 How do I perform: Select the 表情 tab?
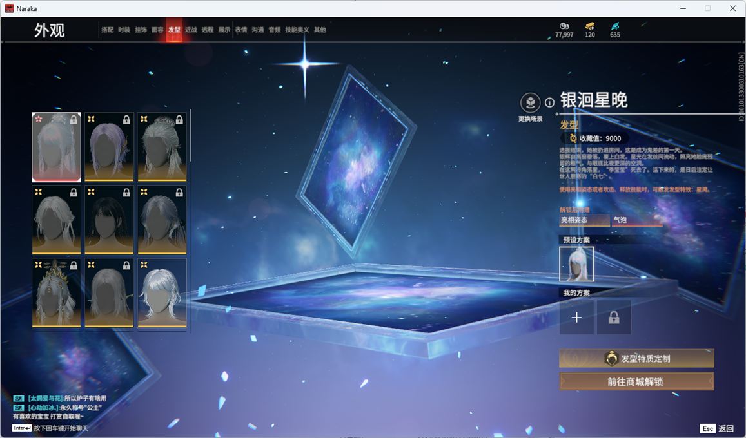(241, 30)
